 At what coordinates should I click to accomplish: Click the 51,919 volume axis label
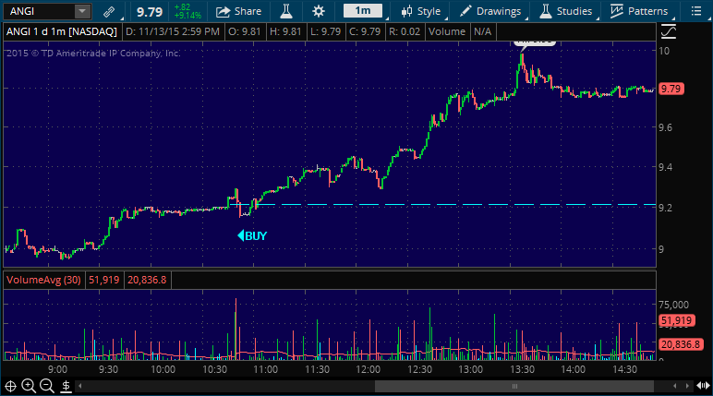pyautogui.click(x=675, y=320)
